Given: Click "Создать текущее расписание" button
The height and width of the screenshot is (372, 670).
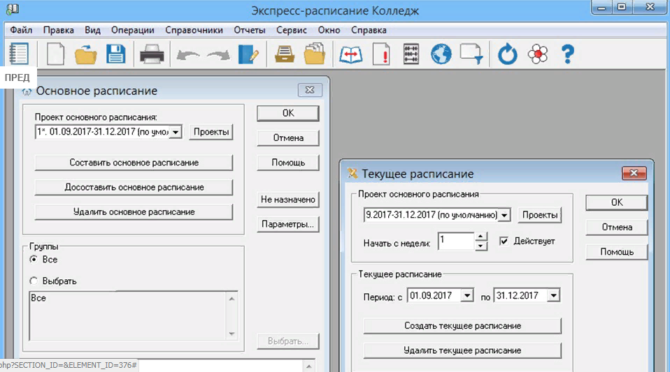Looking at the screenshot, I should pyautogui.click(x=462, y=326).
